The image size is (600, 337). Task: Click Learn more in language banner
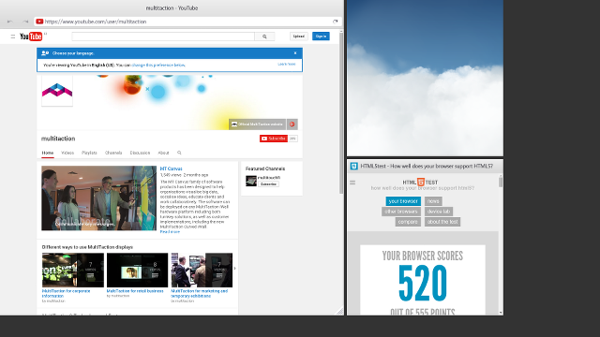tap(287, 65)
